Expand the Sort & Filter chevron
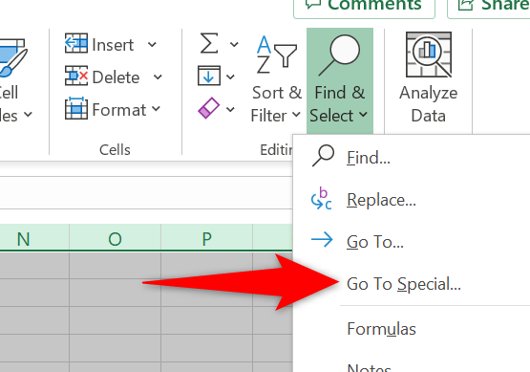The height and width of the screenshot is (372, 530). [296, 115]
